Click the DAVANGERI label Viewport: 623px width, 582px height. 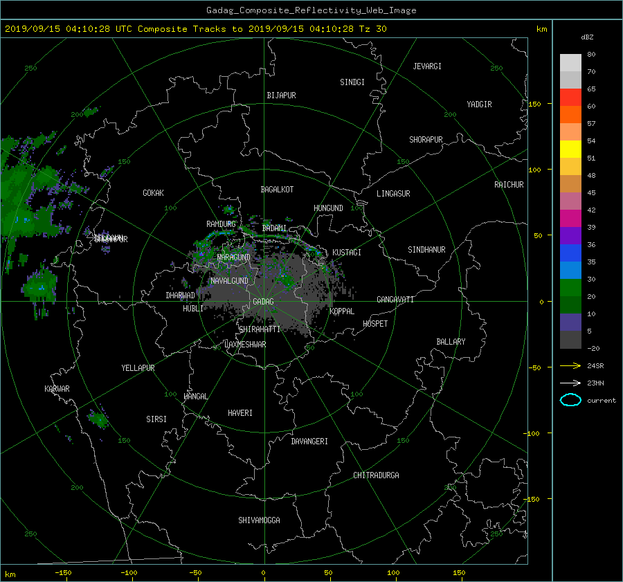(x=309, y=442)
